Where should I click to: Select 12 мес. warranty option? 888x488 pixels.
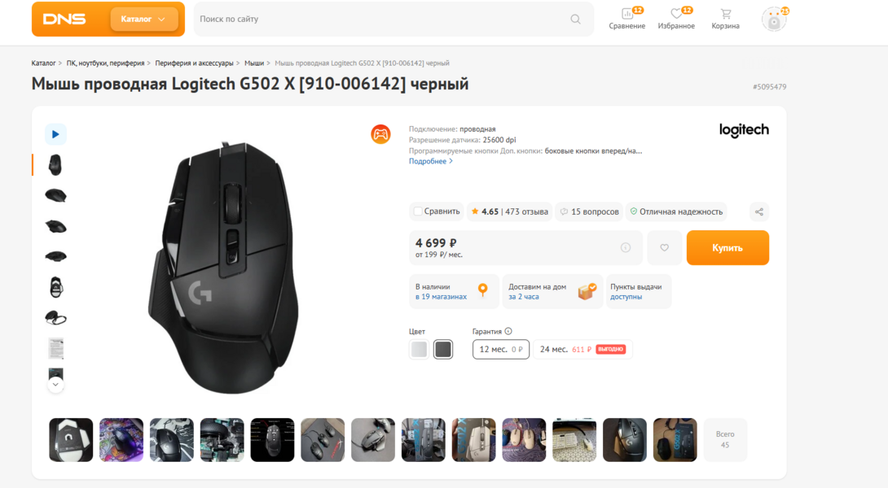tap(501, 349)
